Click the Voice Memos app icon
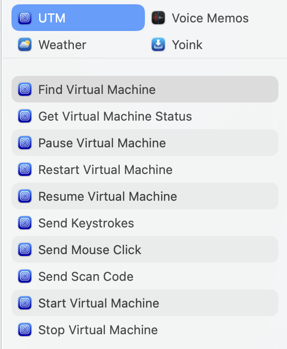Screen dimensions: 287x349 [158, 18]
